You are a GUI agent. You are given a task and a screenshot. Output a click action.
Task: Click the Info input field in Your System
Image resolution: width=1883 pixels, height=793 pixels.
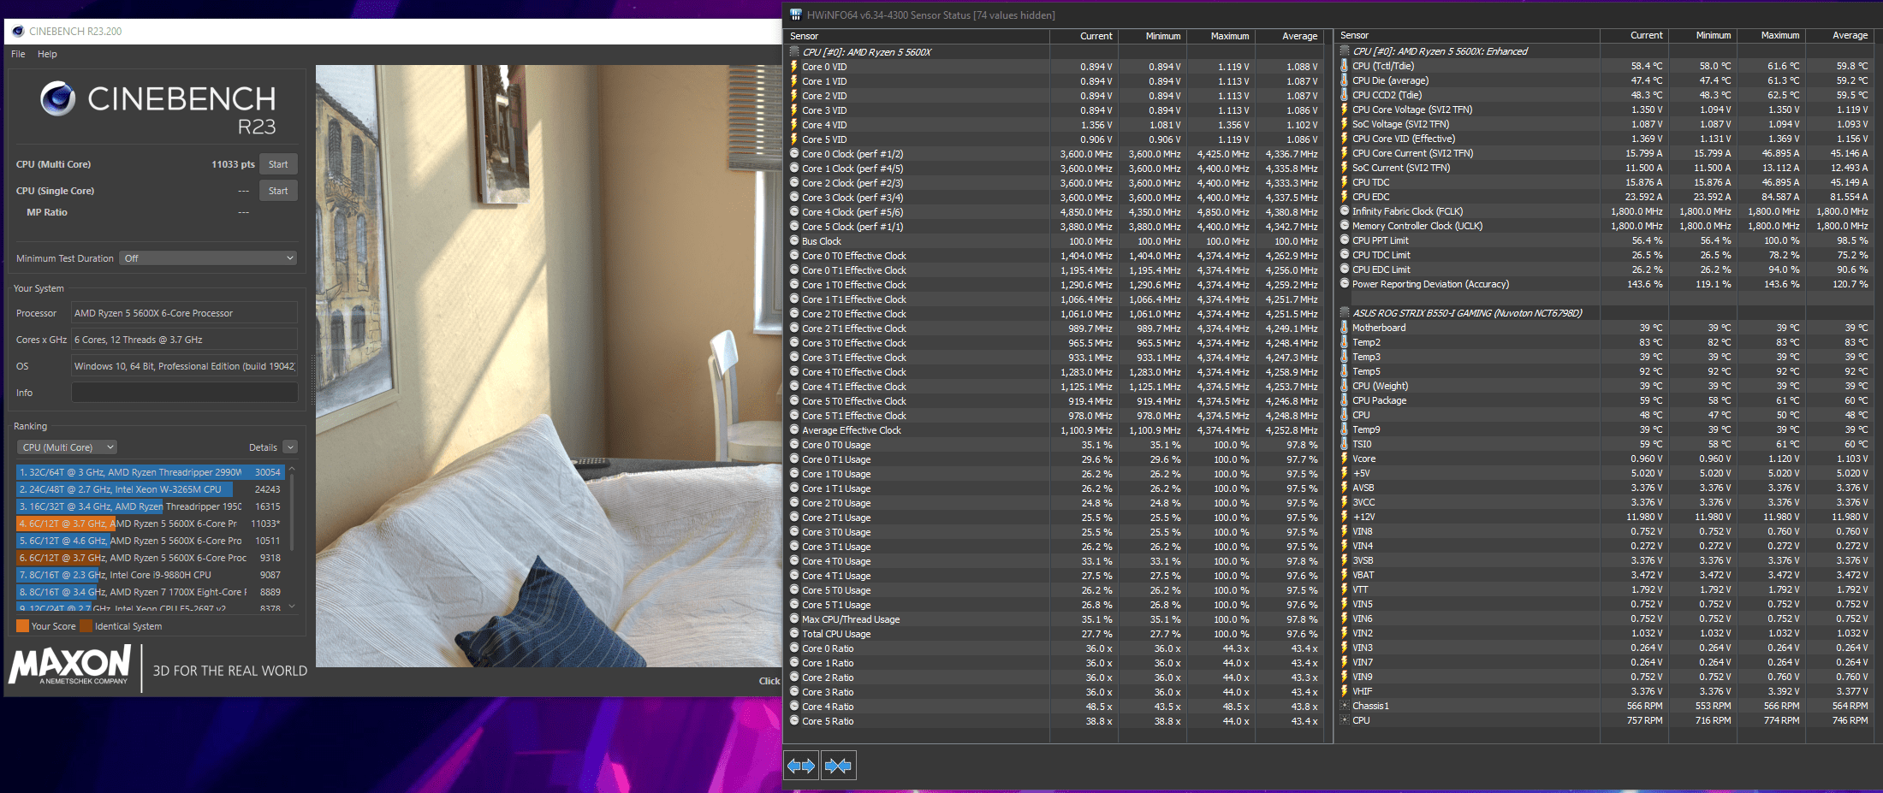184,393
